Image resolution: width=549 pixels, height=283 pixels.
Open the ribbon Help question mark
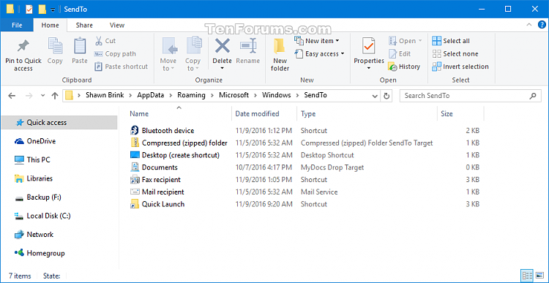[x=541, y=25]
